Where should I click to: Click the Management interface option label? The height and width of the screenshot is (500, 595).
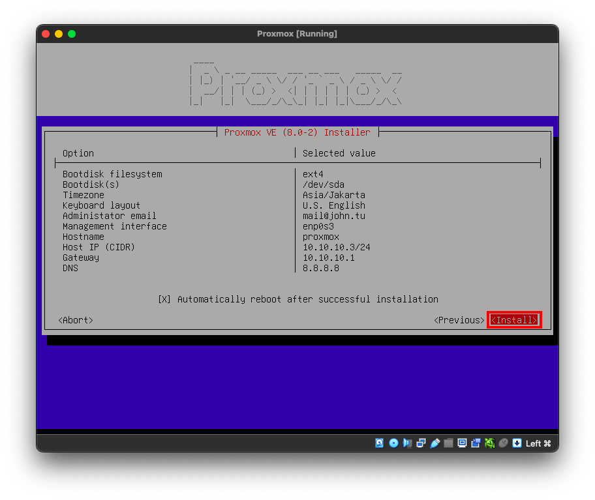pyautogui.click(x=115, y=226)
